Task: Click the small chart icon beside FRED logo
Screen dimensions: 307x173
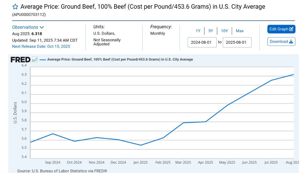Action: pos(35,60)
